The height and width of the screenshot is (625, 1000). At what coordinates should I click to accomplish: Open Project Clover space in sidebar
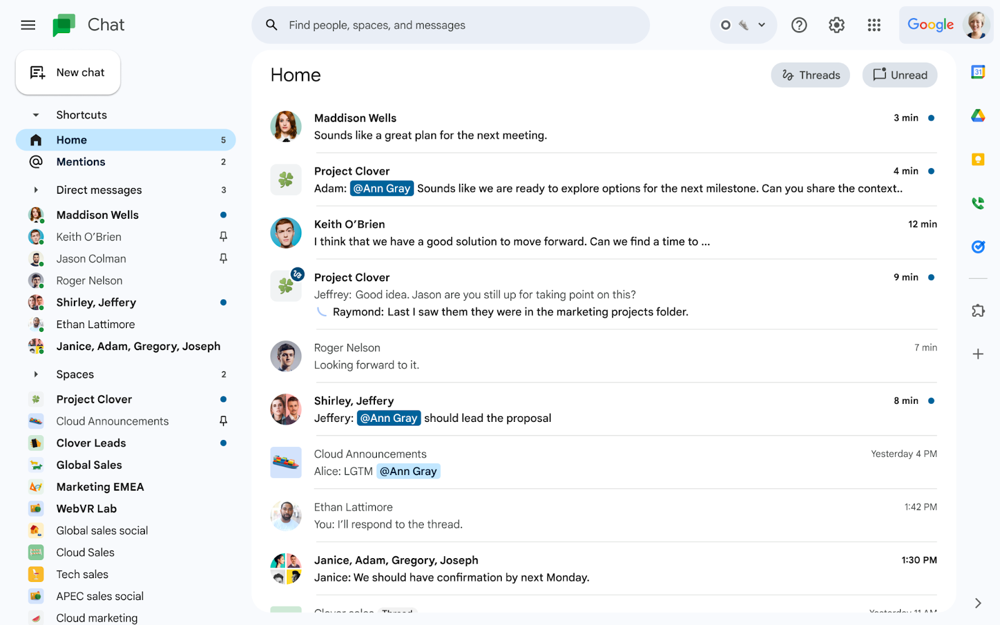[x=126, y=399]
